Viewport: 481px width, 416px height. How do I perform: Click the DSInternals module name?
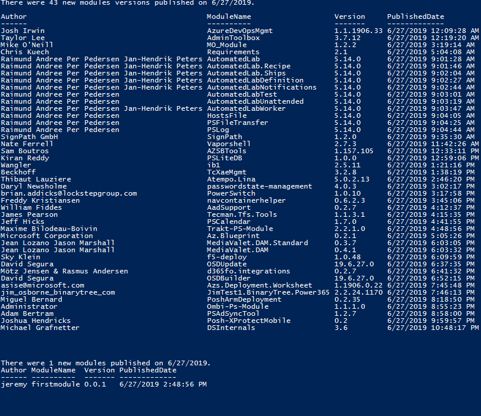[231, 328]
